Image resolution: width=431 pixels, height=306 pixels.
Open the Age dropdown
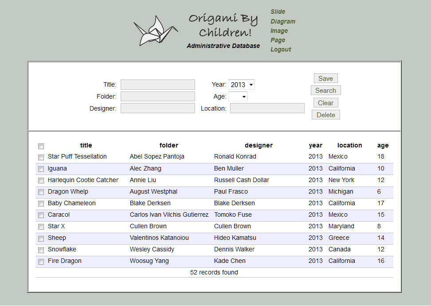coord(238,96)
